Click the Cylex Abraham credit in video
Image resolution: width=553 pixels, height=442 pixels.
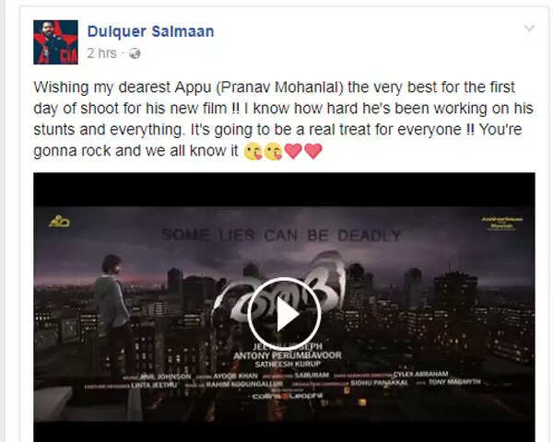pos(420,374)
